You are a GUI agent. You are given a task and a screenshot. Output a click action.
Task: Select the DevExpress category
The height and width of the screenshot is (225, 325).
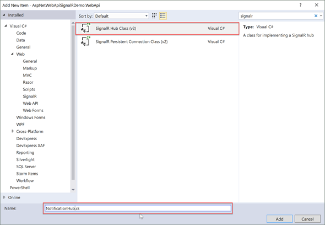[26, 138]
